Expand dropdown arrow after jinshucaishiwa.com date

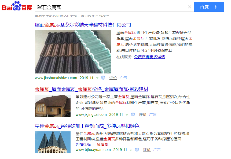point(97,78)
